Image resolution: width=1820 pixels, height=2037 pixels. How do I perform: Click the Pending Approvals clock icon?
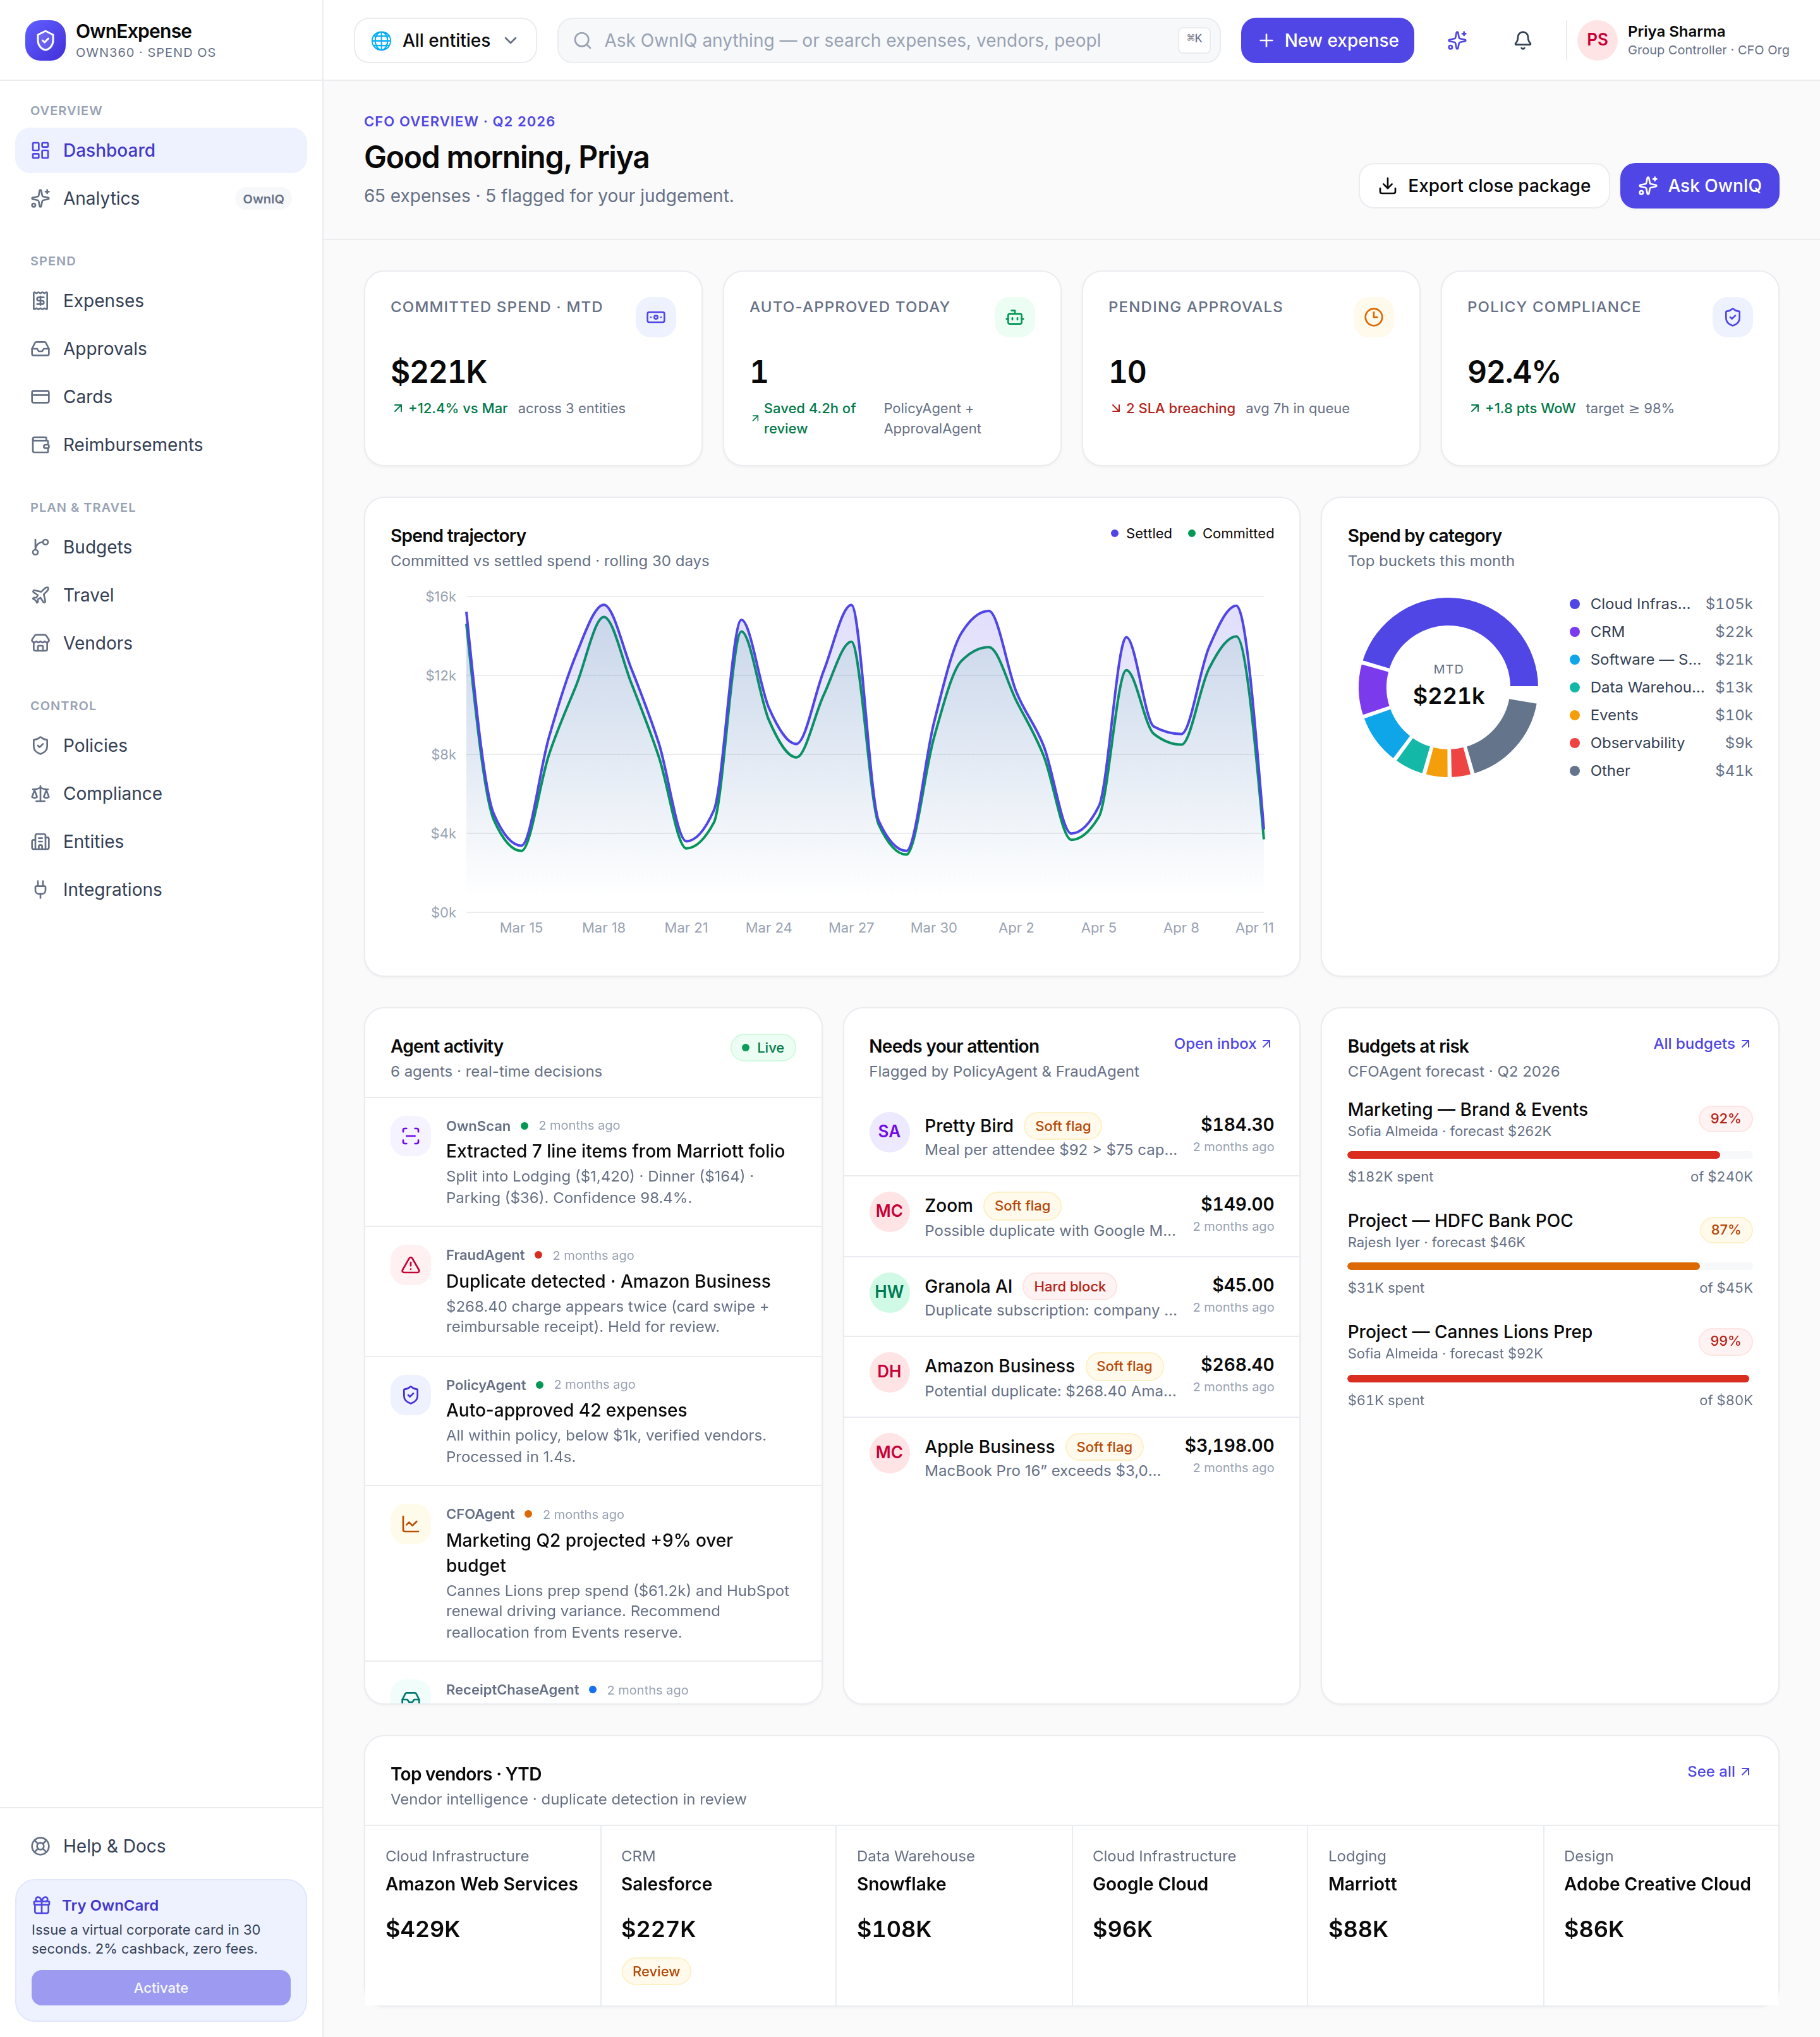coord(1373,317)
